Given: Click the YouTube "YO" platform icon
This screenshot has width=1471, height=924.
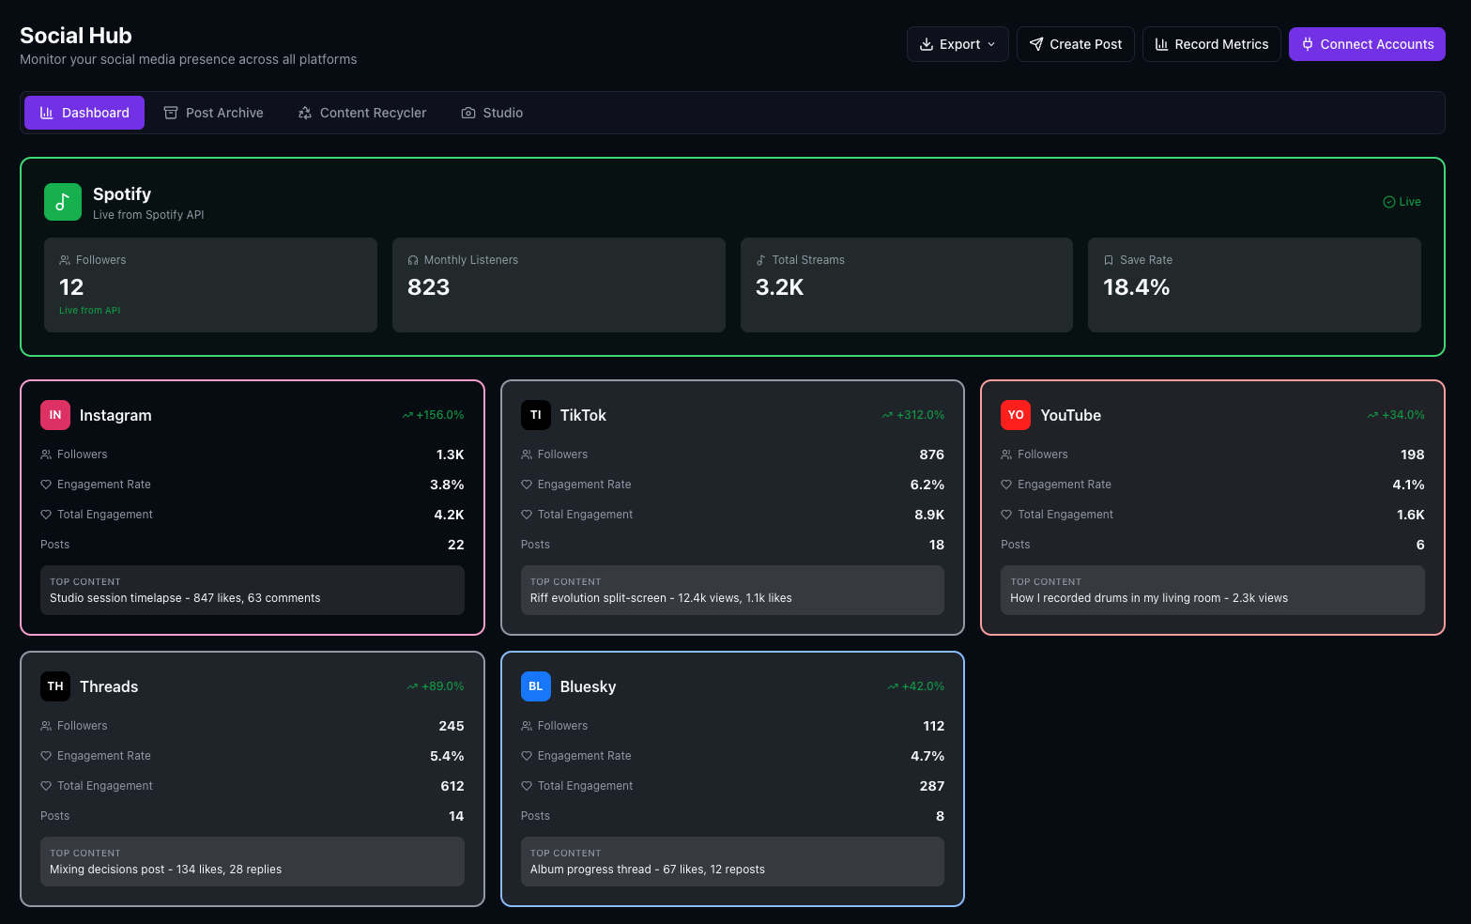Looking at the screenshot, I should coord(1015,414).
